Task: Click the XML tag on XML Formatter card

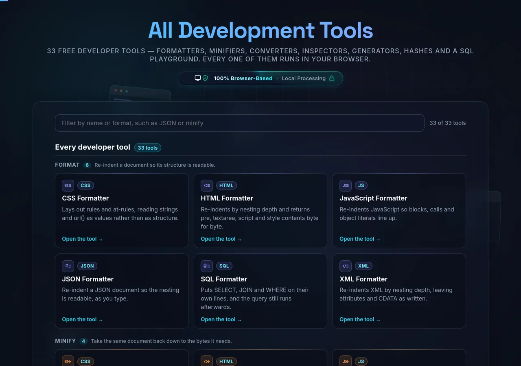Action: (x=363, y=266)
